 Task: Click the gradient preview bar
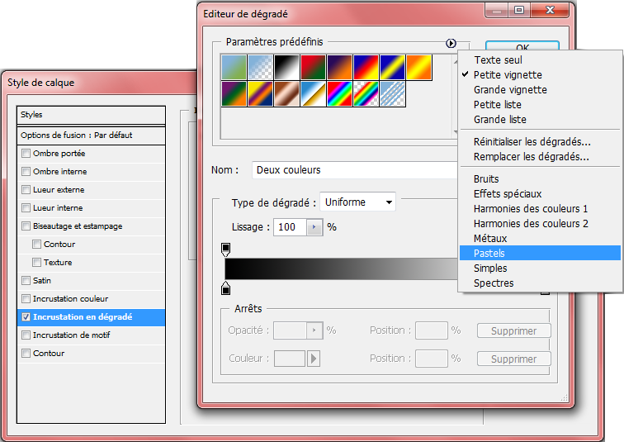click(x=340, y=269)
